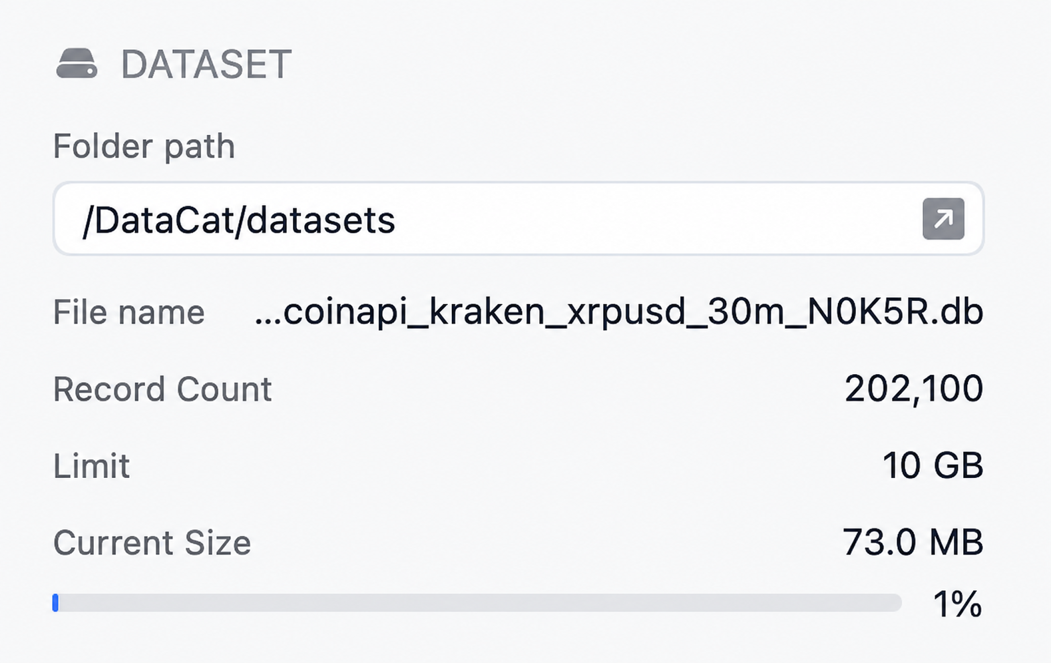Select the File name label
The image size is (1051, 663).
pos(129,312)
